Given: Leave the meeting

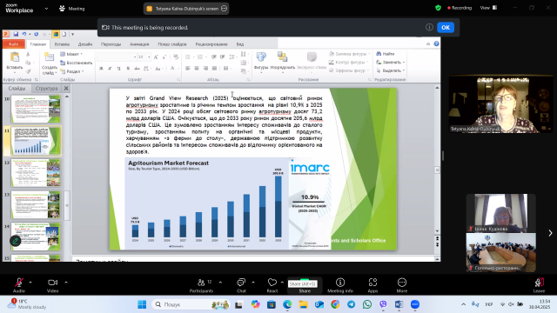Looking at the screenshot, I should click(539, 285).
